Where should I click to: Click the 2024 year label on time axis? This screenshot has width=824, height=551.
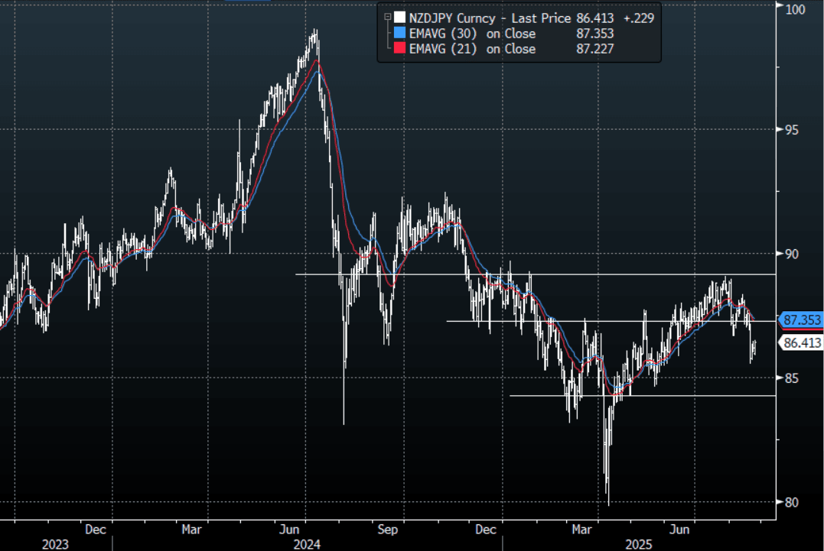(x=307, y=545)
